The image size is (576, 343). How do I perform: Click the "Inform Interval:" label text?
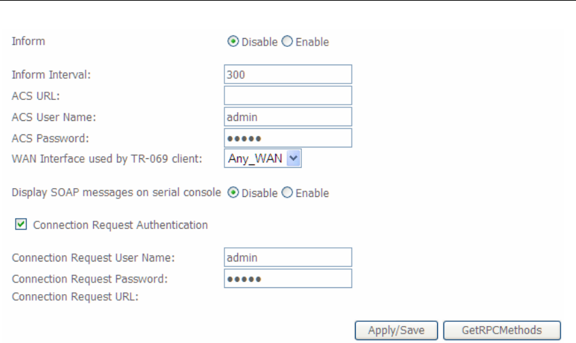pyautogui.click(x=51, y=75)
